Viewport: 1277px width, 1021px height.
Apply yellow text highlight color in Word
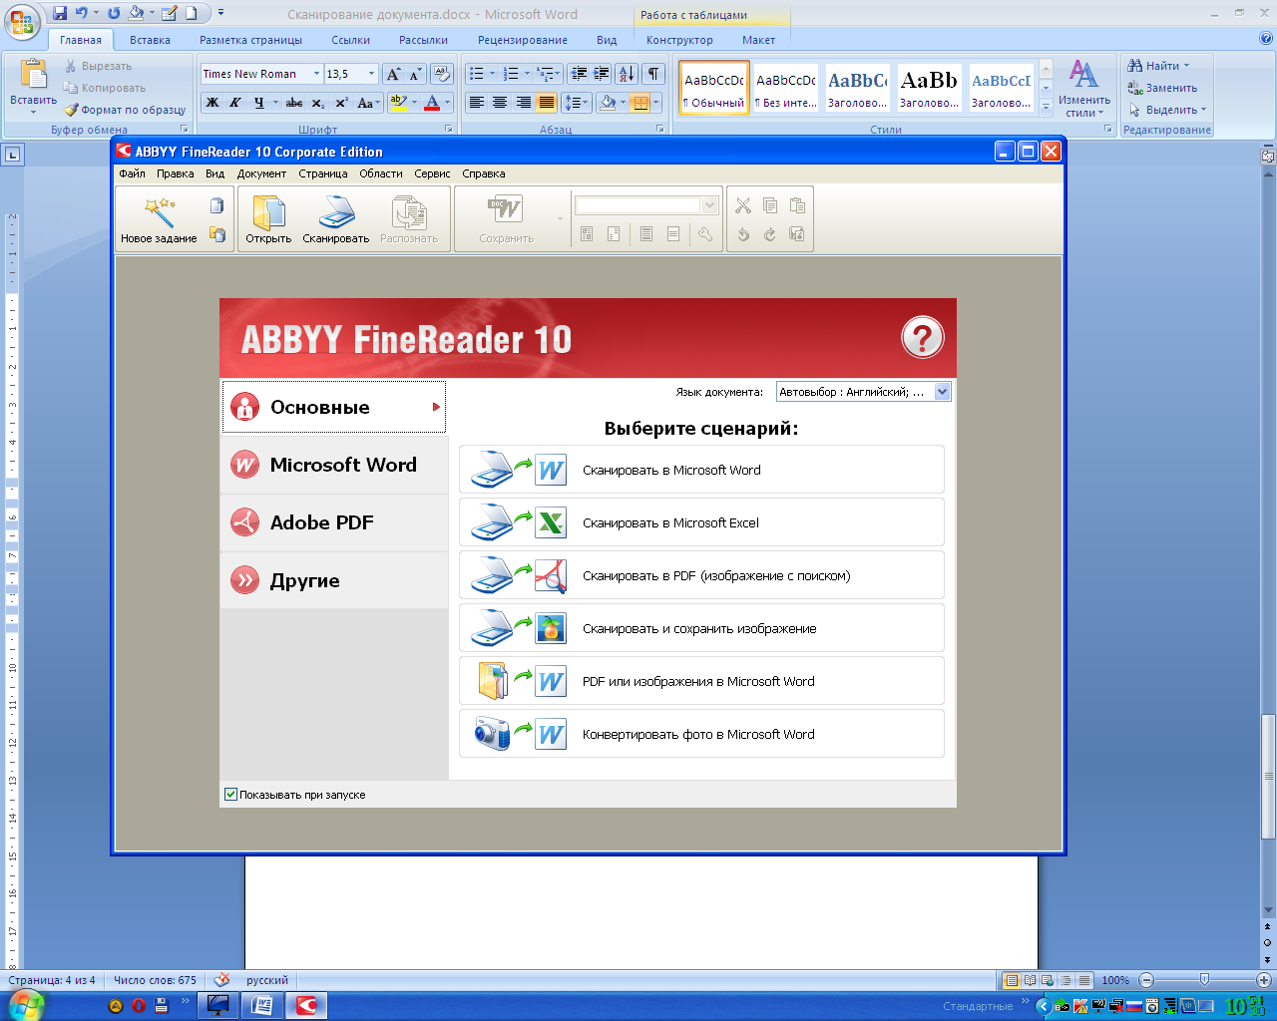tap(398, 102)
